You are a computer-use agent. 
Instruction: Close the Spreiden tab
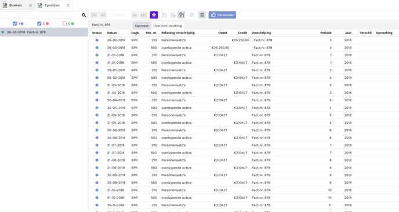[68, 5]
